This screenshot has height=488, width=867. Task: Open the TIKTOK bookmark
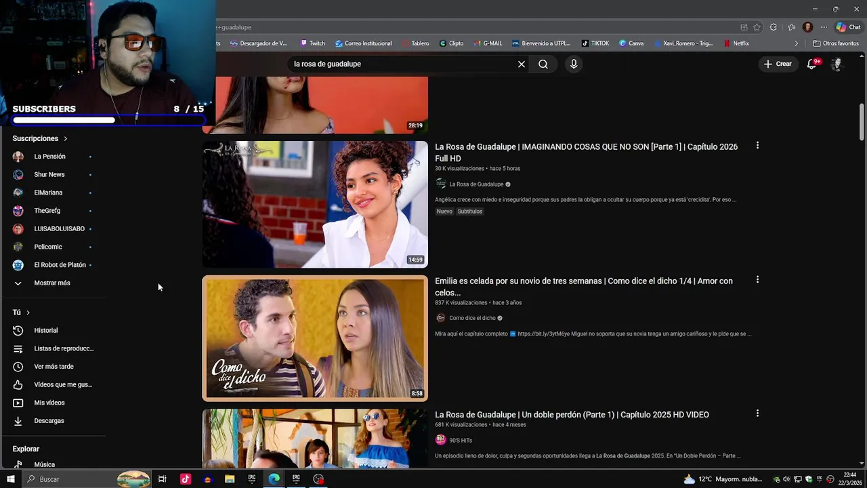coord(595,43)
